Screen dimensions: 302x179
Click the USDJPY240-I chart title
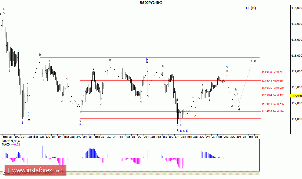pyautogui.click(x=151, y=2)
